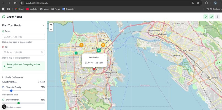This screenshot has width=222, height=110.
Task: Click the red To location pin icon
Action: click(x=3, y=47)
